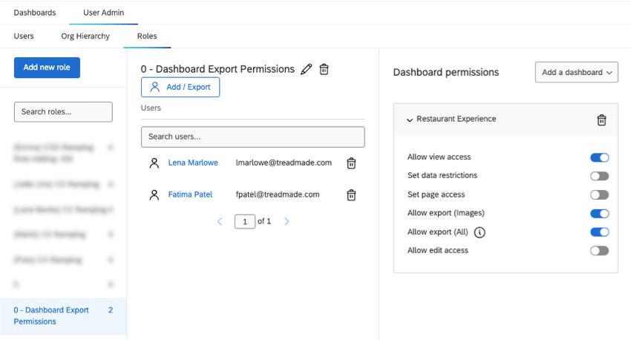Toggle the Allow export (Images) switch
Viewport: 631px width, 340px height.
pyautogui.click(x=599, y=214)
